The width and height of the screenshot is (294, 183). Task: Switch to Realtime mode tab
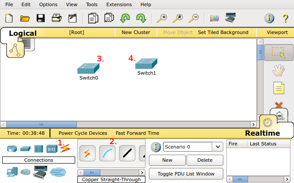click(x=262, y=133)
